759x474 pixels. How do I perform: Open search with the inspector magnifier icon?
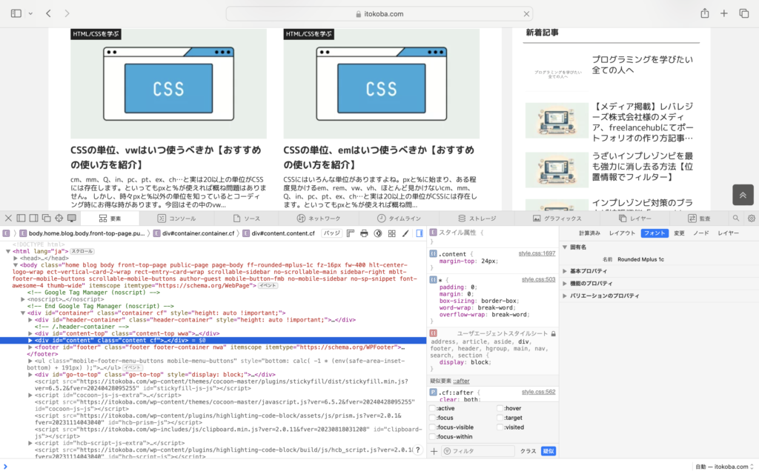pyautogui.click(x=736, y=218)
